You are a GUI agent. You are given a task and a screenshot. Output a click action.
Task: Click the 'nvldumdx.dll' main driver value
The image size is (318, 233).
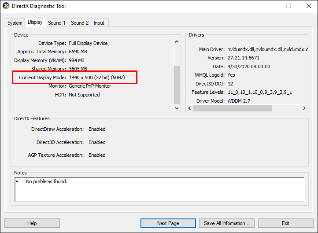(x=268, y=49)
